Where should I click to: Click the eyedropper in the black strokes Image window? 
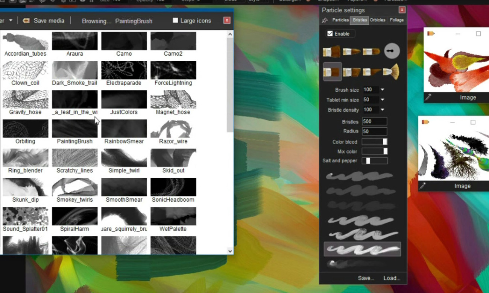pyautogui.click(x=423, y=186)
